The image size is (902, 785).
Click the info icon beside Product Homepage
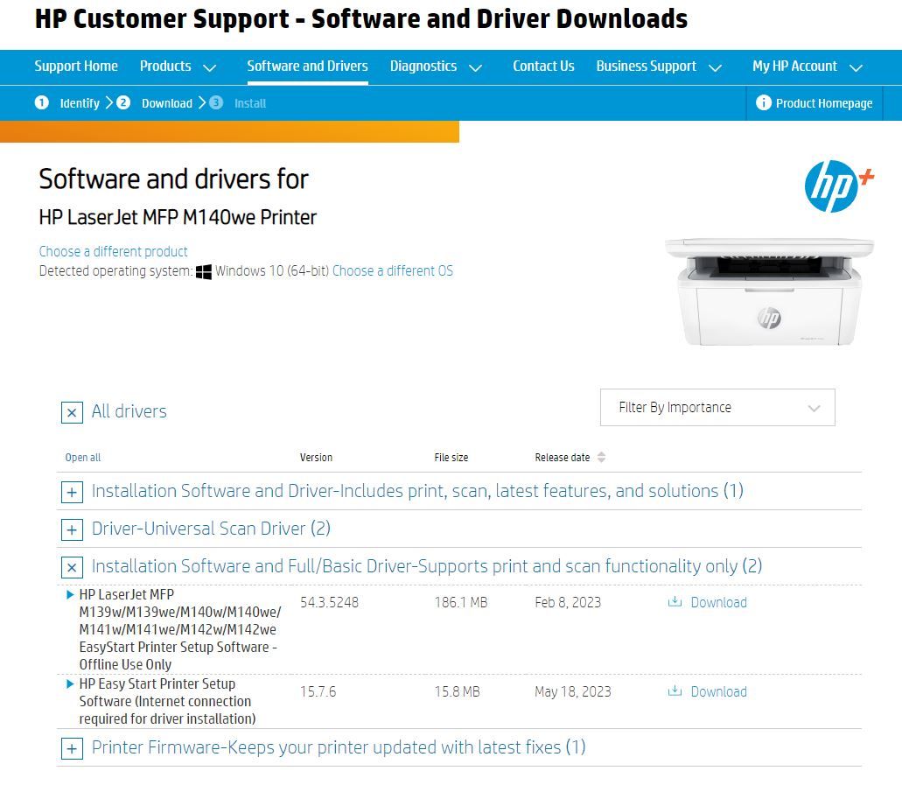(764, 102)
